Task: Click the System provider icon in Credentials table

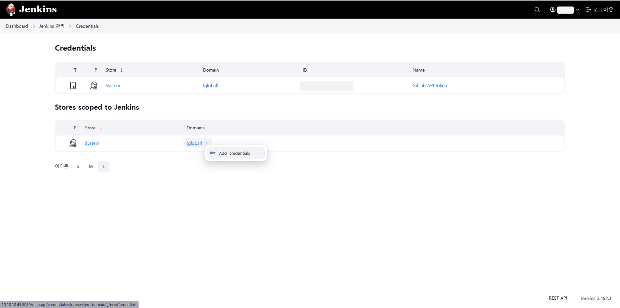Action: (94, 85)
